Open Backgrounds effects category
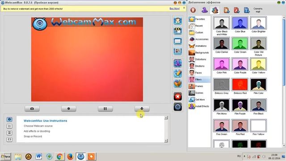Screen dimensions: 286x161 pyautogui.click(x=199, y=53)
